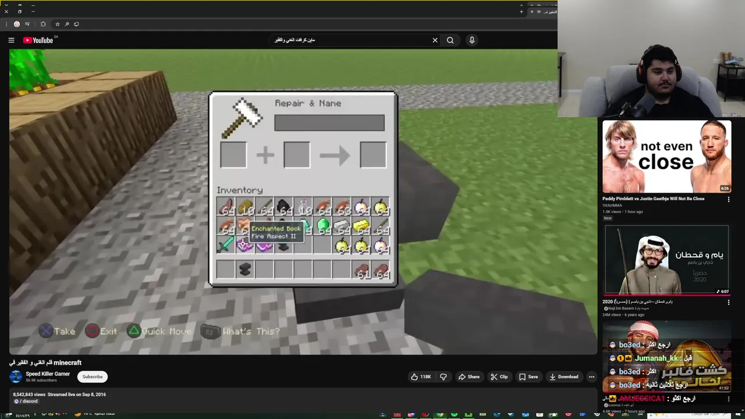Open options menu for 41:52 video

(x=728, y=399)
